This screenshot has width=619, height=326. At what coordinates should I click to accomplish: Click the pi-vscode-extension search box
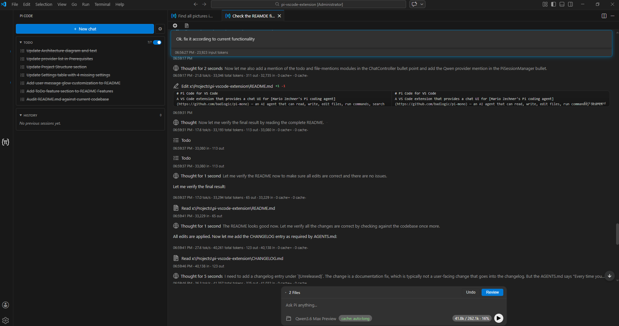tap(308, 4)
